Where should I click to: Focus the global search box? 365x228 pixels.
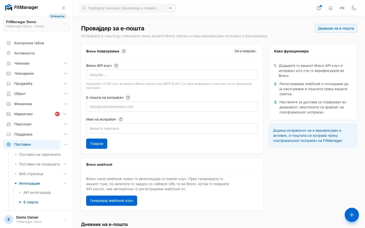point(128,8)
